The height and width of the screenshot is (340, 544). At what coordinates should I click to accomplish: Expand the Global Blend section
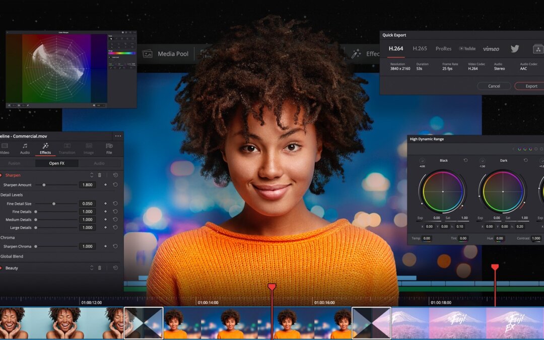pyautogui.click(x=12, y=256)
